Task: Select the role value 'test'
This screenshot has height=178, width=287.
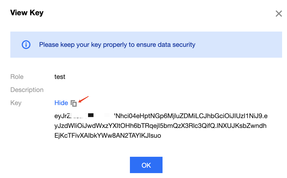Action: click(60, 77)
